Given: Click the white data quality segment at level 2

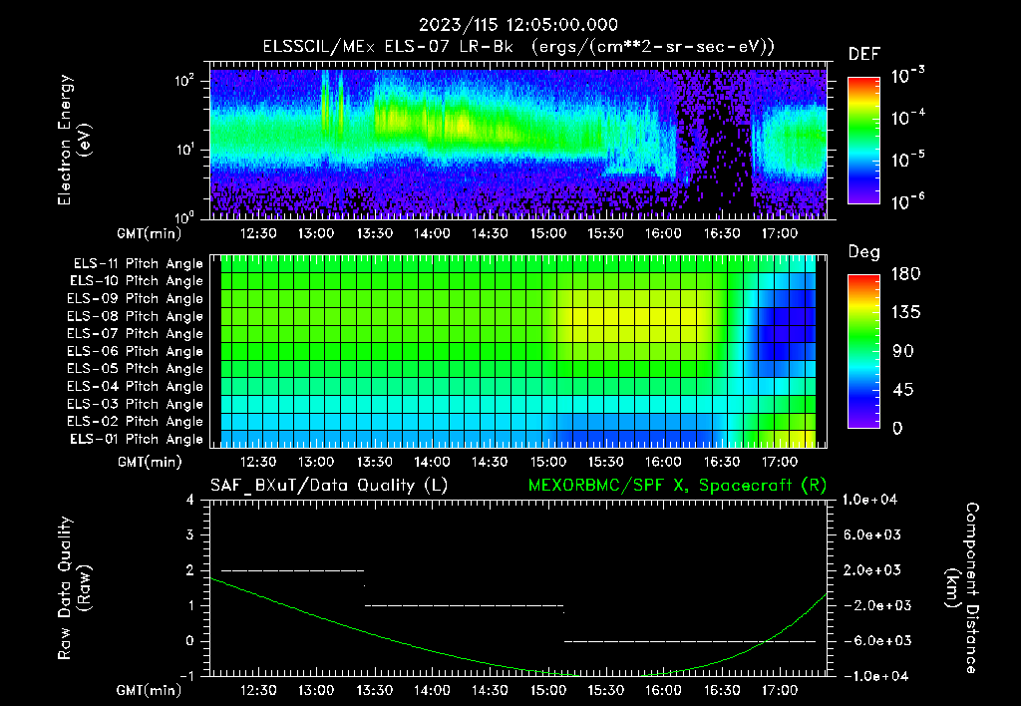Looking at the screenshot, I should tap(292, 570).
